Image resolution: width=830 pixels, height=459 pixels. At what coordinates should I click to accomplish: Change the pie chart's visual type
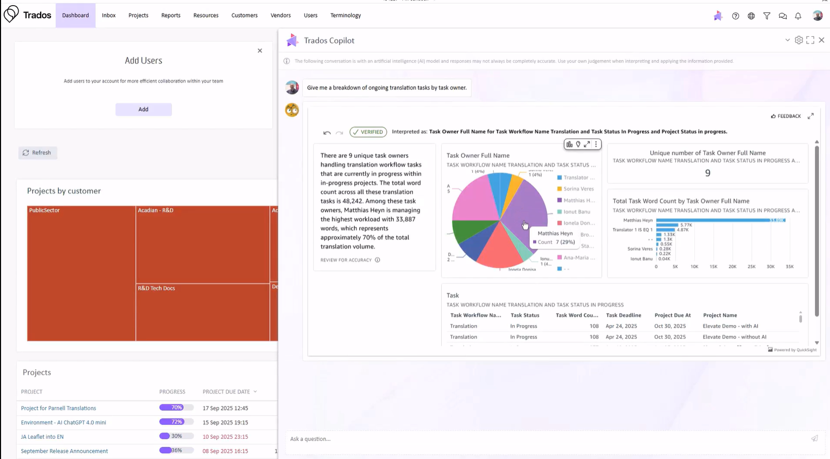(570, 144)
